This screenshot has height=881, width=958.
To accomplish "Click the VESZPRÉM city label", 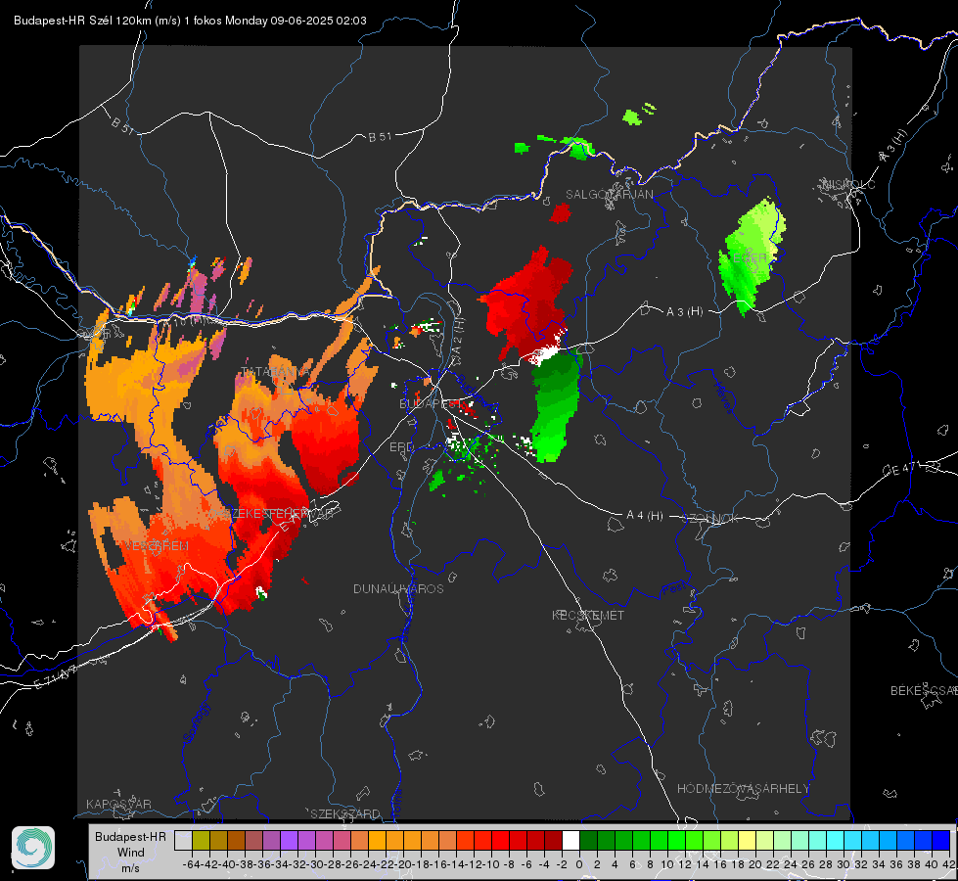I will (158, 545).
